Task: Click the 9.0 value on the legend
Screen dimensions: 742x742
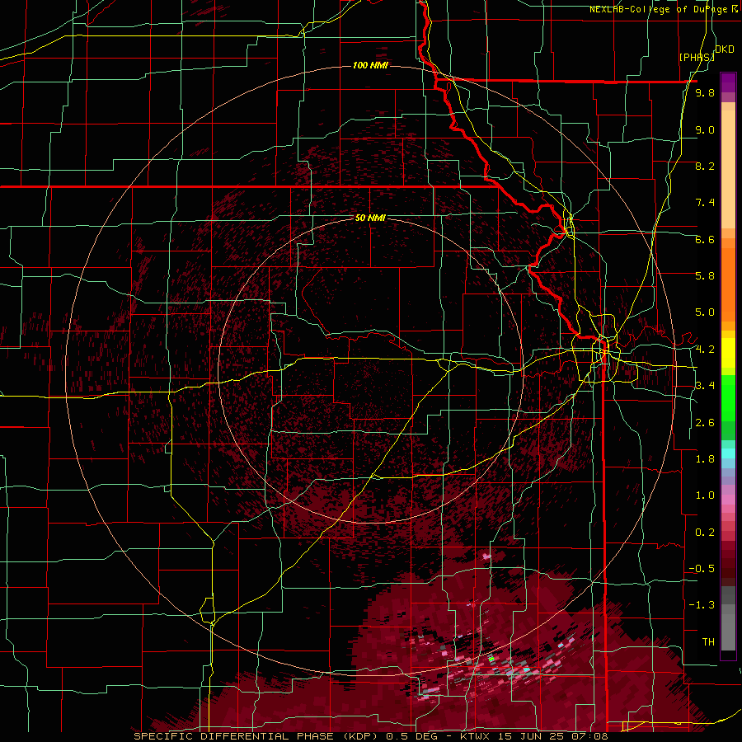Action: click(705, 129)
